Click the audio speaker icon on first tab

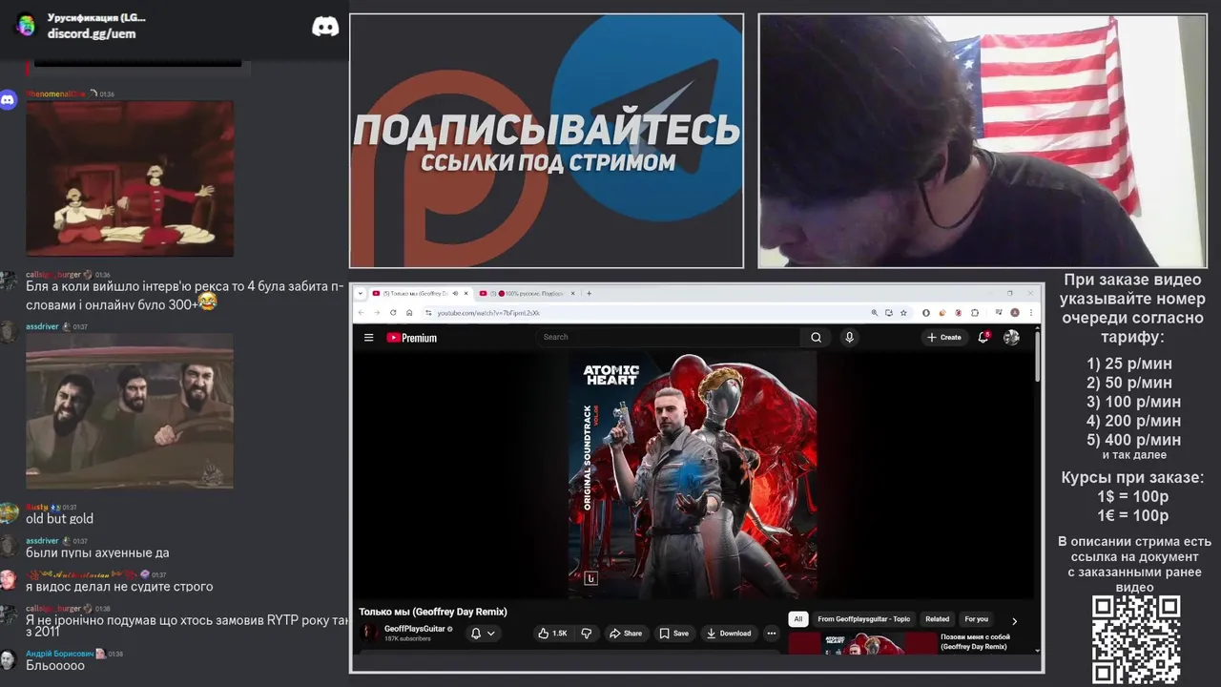pyautogui.click(x=455, y=293)
